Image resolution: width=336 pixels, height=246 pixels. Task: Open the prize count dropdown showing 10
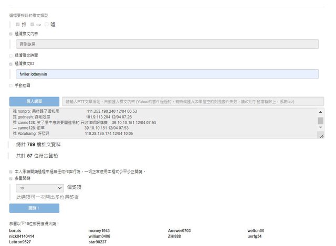(40, 188)
